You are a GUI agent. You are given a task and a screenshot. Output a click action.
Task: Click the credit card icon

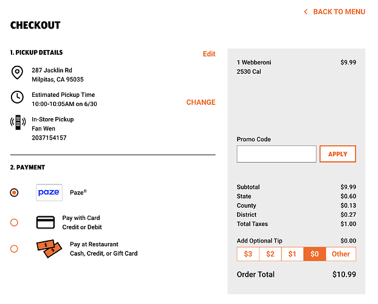(x=46, y=222)
